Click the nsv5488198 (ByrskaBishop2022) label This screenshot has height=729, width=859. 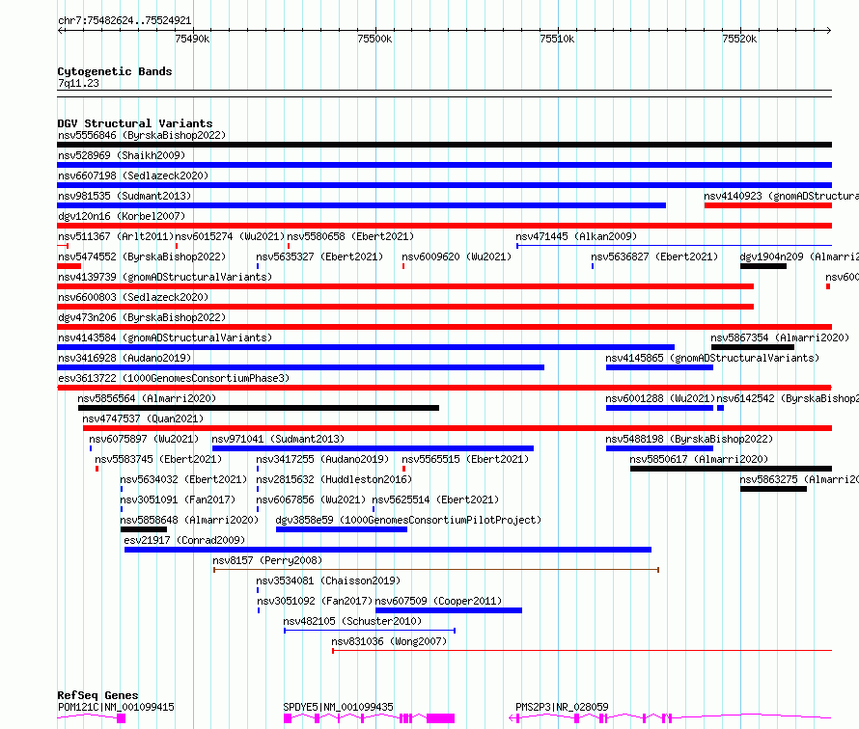click(689, 439)
